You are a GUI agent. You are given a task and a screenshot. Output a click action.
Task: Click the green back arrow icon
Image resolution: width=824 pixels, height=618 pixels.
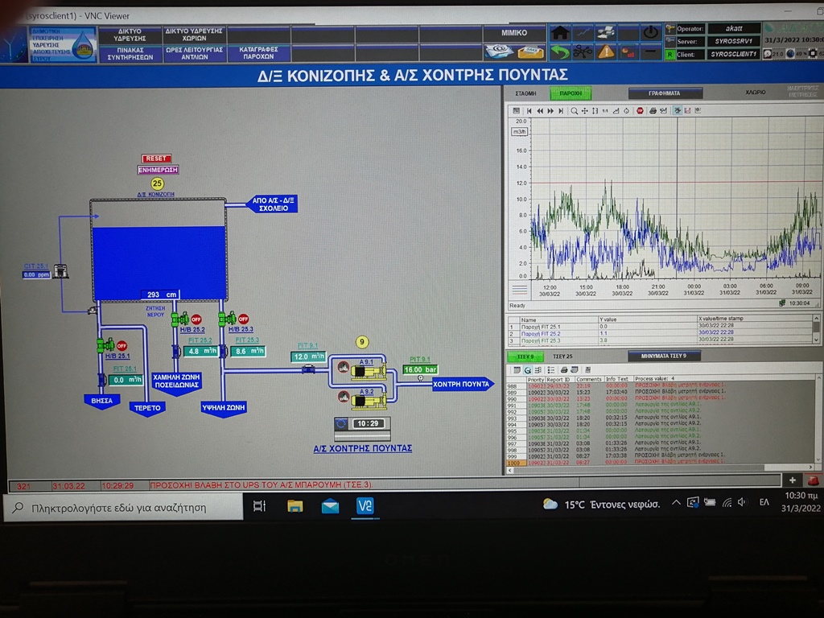[560, 52]
